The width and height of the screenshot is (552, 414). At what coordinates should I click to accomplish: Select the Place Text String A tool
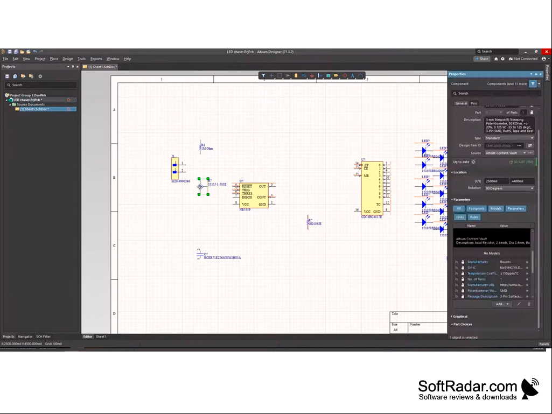(x=352, y=75)
